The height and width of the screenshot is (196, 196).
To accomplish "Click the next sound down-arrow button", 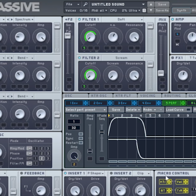I will [x=151, y=10].
